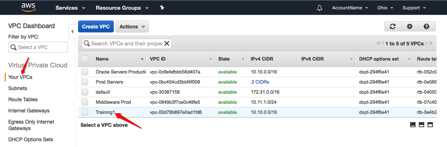The width and height of the screenshot is (447, 147).
Task: Open the Actions dropdown
Action: [x=132, y=27]
